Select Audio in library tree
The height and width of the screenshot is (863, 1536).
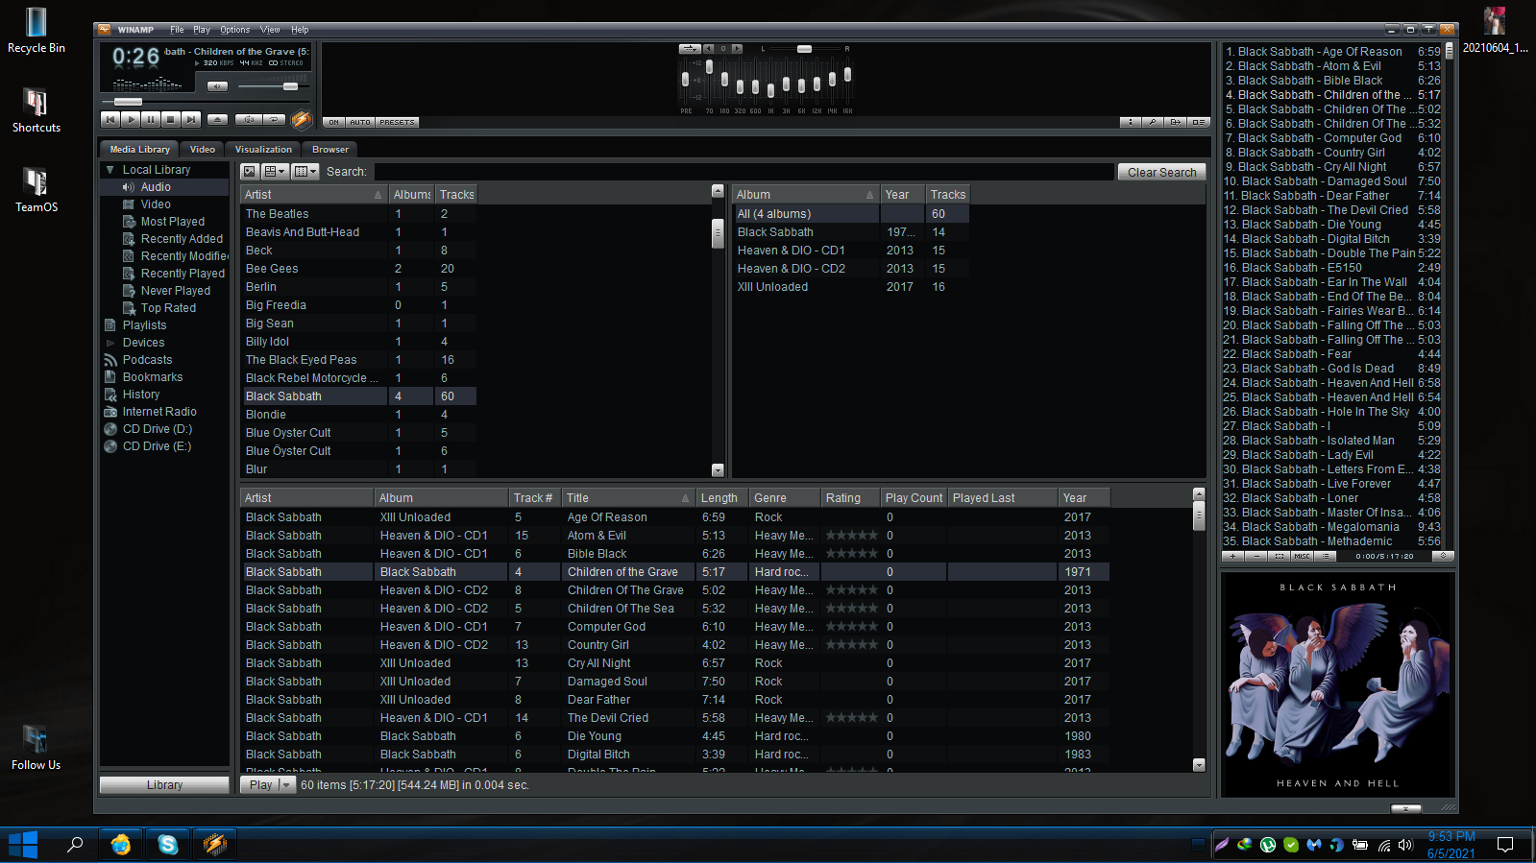(156, 187)
